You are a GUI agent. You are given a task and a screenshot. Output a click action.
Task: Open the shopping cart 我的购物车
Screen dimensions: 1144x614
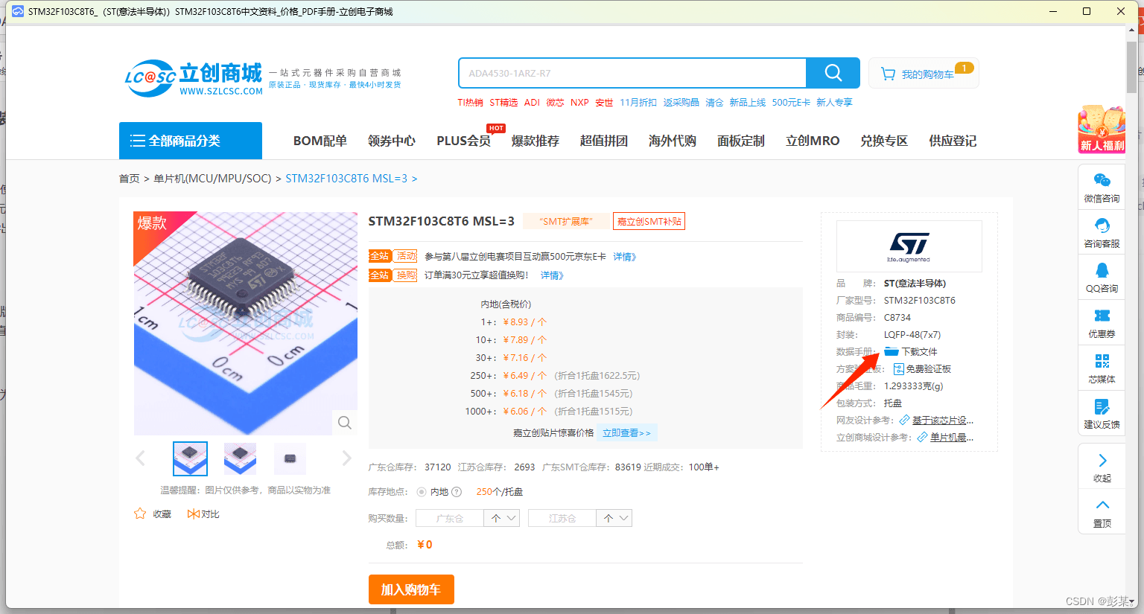click(924, 74)
